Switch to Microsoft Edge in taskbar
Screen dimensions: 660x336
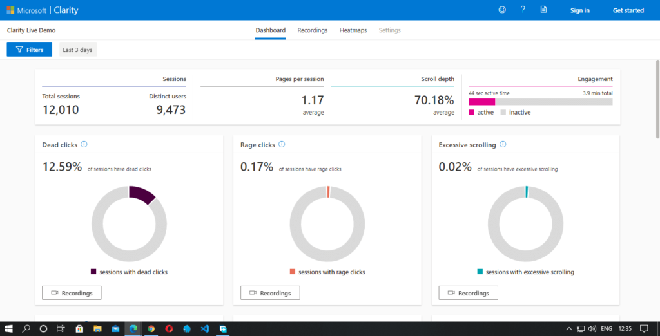(x=133, y=329)
